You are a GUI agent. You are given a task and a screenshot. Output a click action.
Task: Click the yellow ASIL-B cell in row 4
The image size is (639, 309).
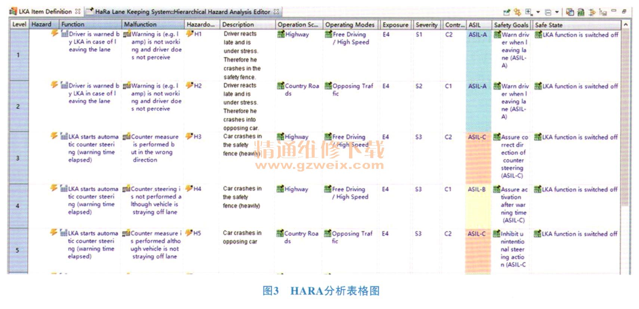(x=478, y=206)
